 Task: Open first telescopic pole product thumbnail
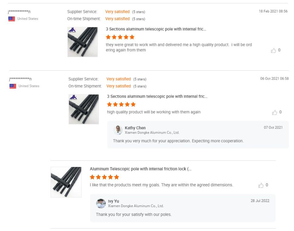point(82,42)
